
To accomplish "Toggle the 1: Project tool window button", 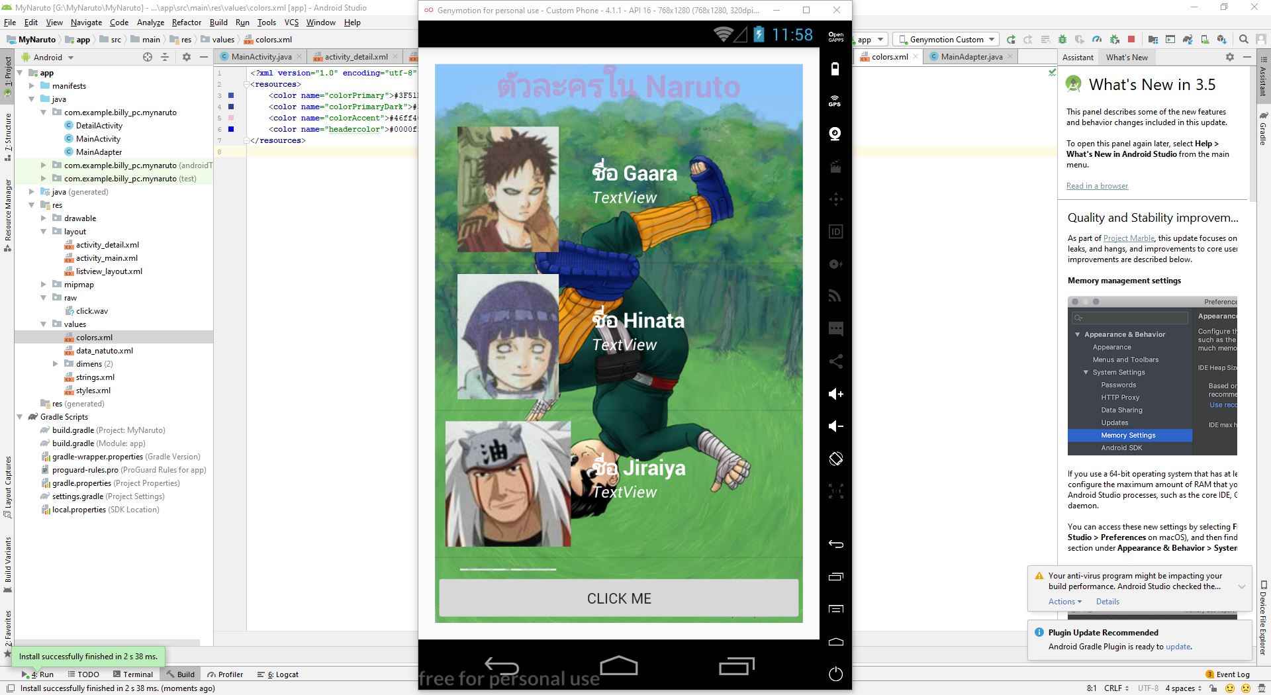I will pyautogui.click(x=7, y=77).
